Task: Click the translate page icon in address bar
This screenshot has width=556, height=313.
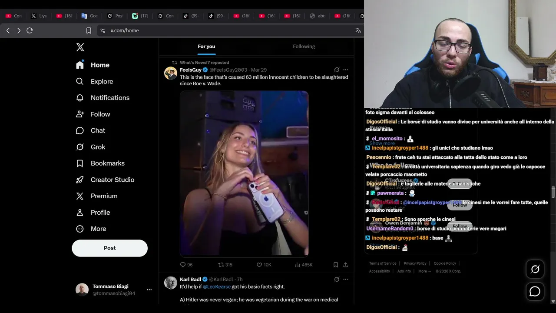Action: tap(358, 30)
